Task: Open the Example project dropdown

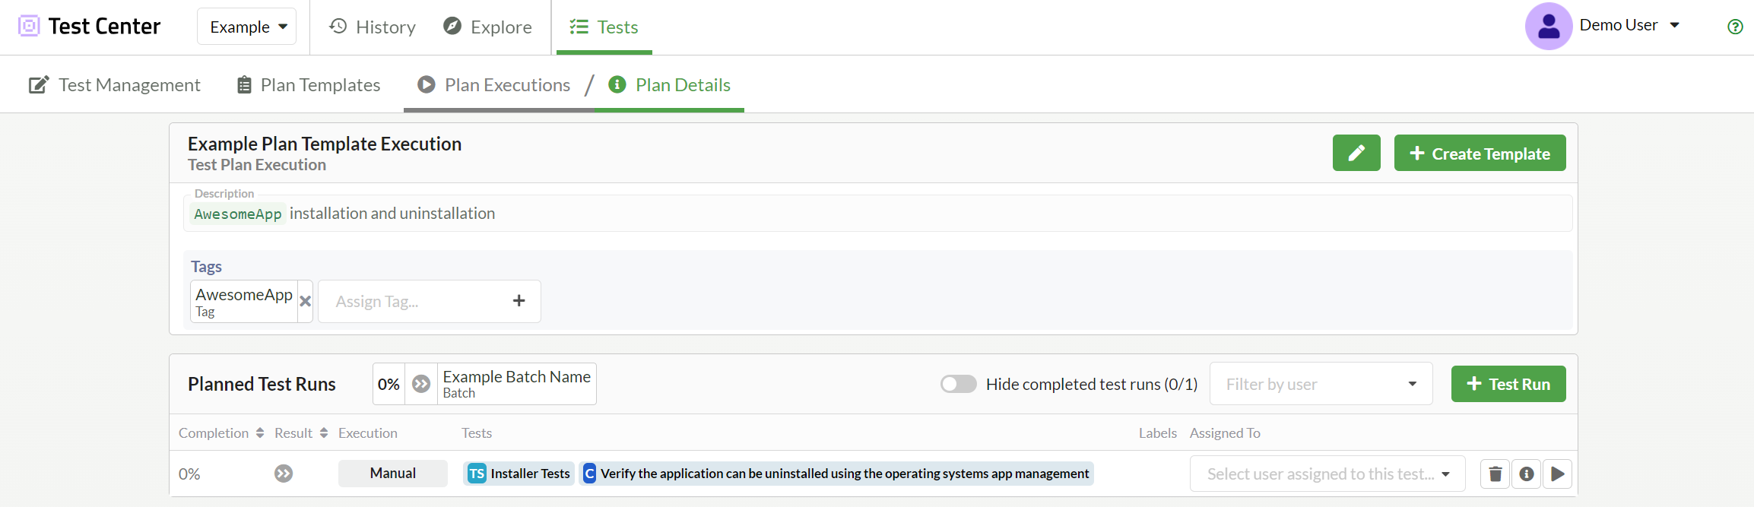Action: coord(247,27)
